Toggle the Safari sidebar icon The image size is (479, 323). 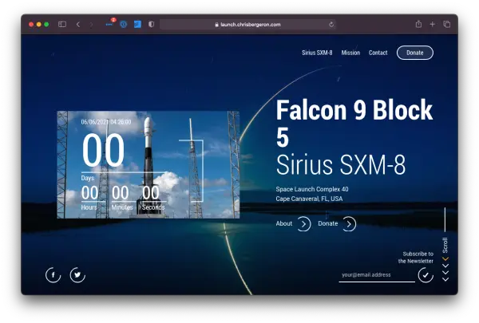62,24
